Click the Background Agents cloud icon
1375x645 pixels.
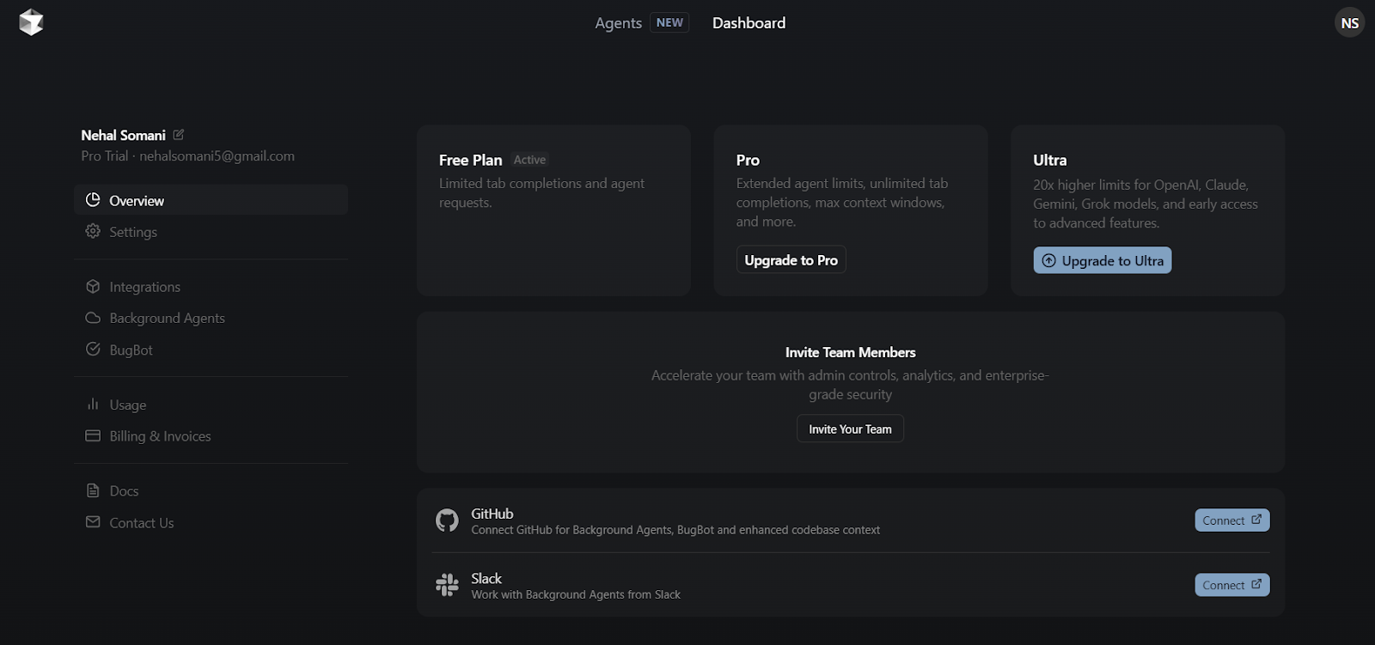click(93, 318)
